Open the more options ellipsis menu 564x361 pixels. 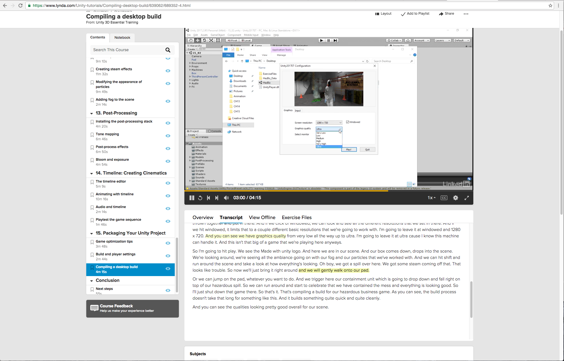(x=466, y=14)
